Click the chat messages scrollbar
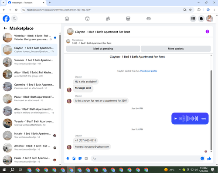The image size is (218, 173). [211, 110]
